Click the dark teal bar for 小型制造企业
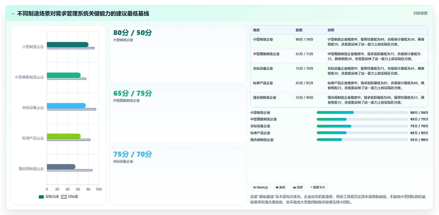 tap(68, 44)
